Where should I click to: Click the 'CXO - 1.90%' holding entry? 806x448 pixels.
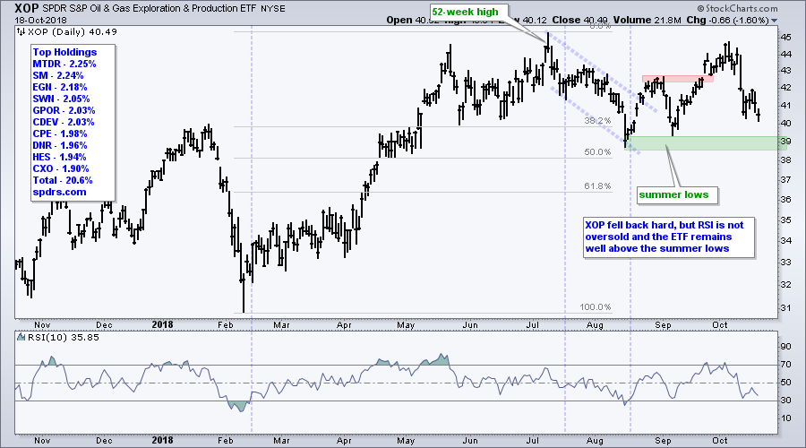[61, 168]
